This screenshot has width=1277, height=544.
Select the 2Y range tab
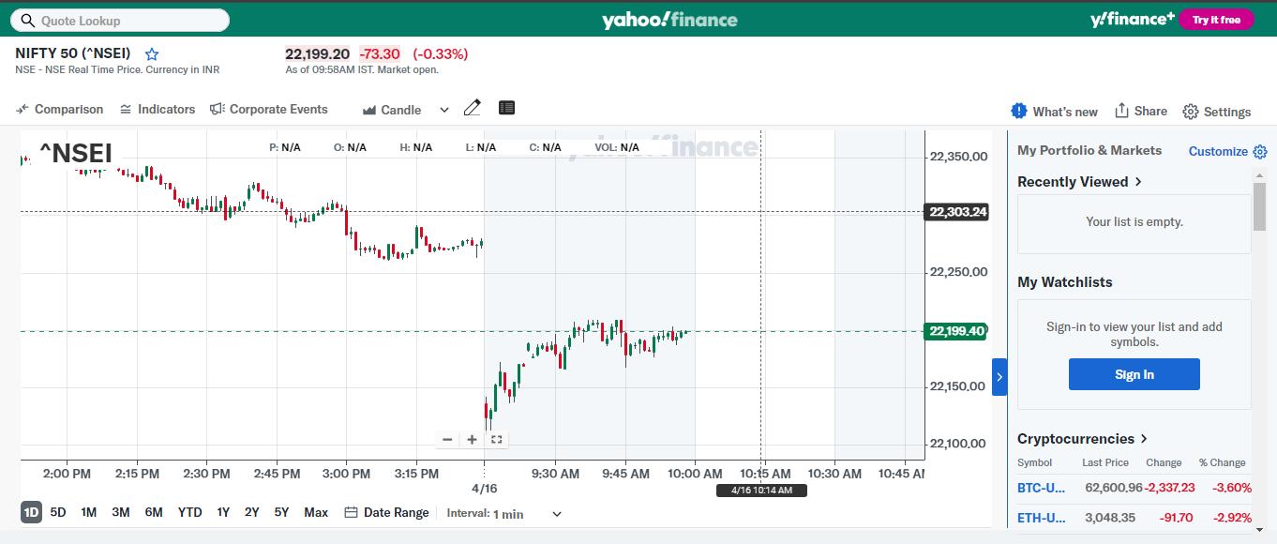(x=251, y=512)
